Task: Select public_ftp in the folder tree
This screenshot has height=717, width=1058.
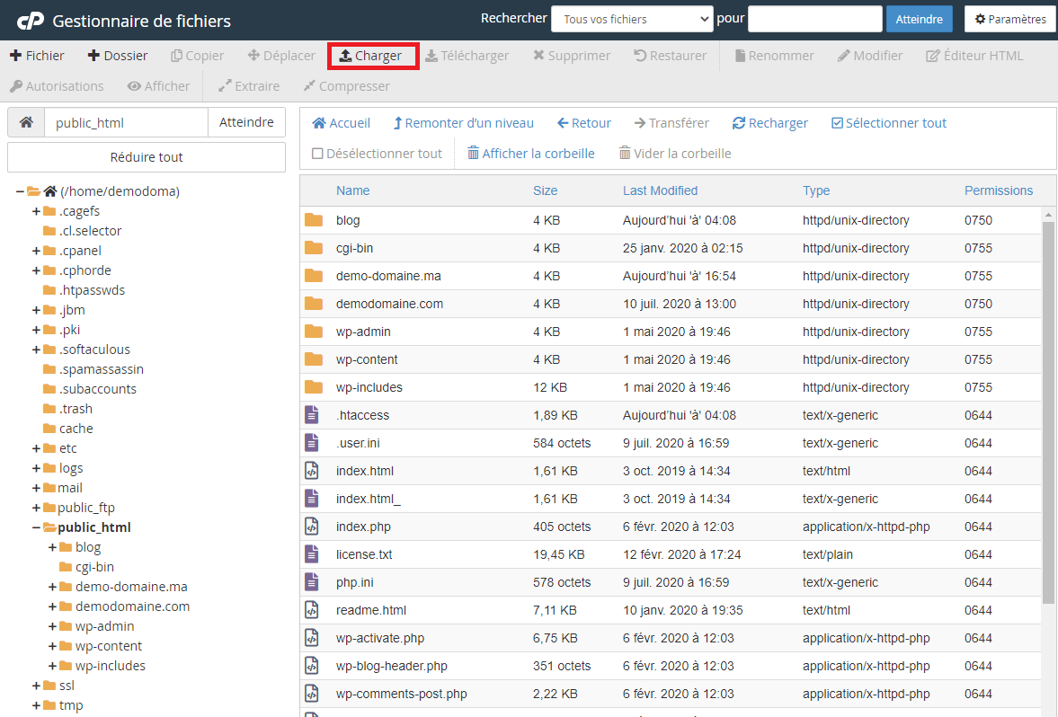Action: (86, 508)
